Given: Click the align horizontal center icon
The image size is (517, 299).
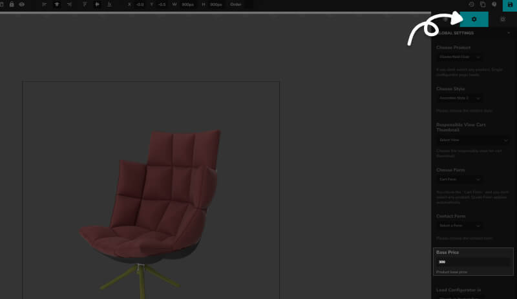Looking at the screenshot, I should pos(57,5).
